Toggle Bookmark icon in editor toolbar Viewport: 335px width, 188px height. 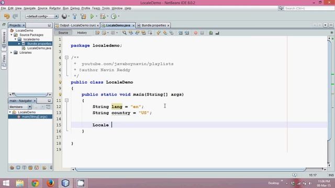coord(171,33)
